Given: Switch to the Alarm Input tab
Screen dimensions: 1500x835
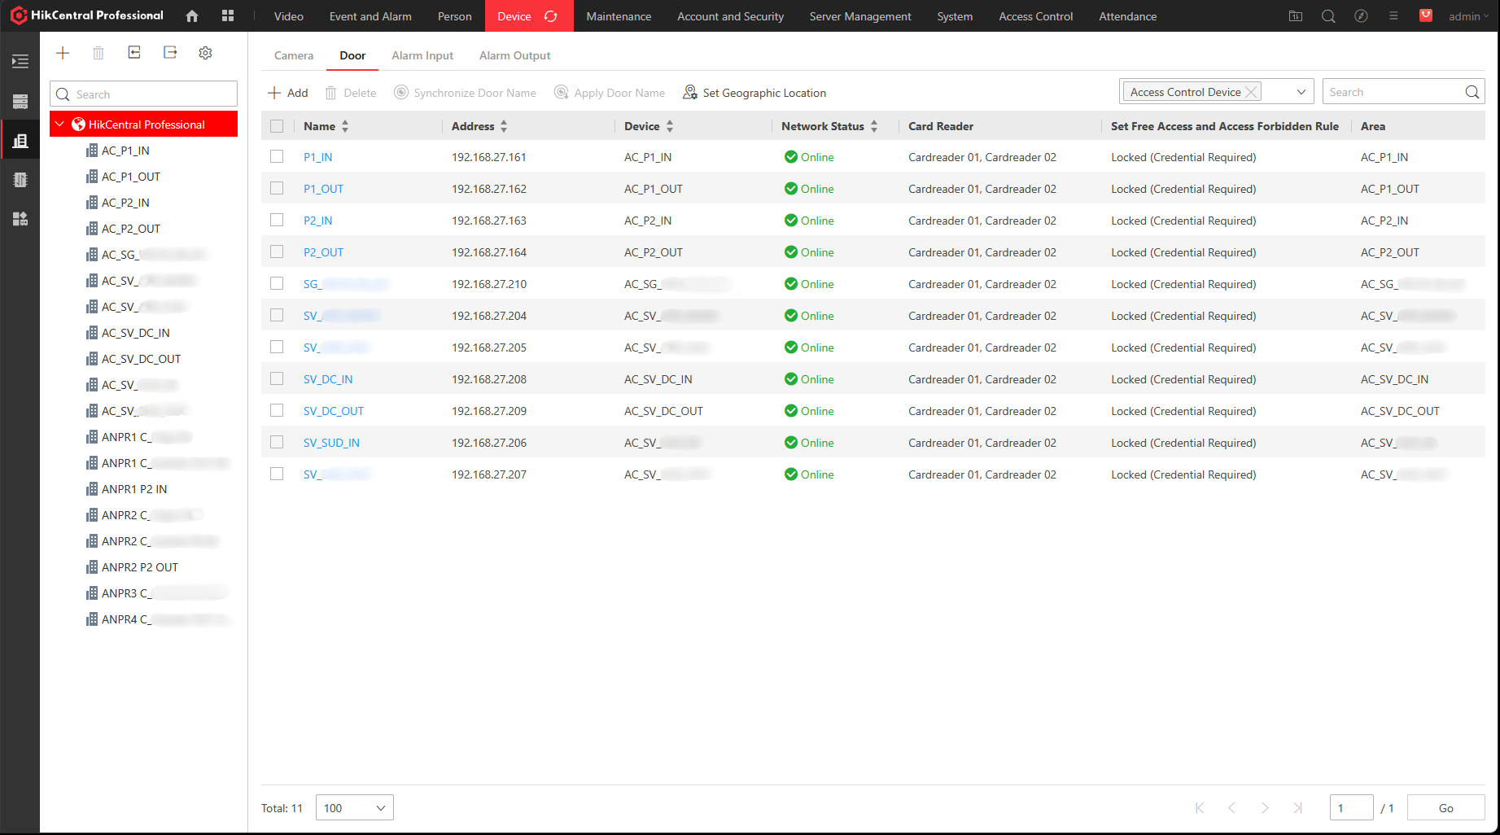Looking at the screenshot, I should [422, 55].
